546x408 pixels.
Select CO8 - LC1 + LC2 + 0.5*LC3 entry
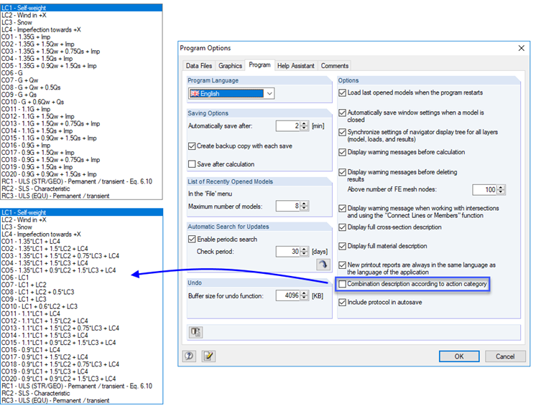81,292
